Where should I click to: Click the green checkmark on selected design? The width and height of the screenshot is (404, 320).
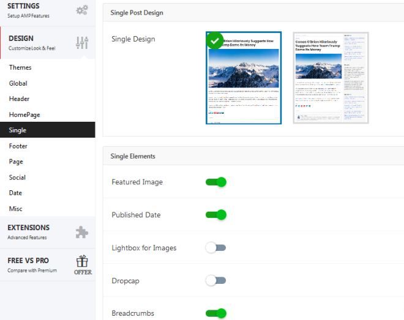pos(215,40)
